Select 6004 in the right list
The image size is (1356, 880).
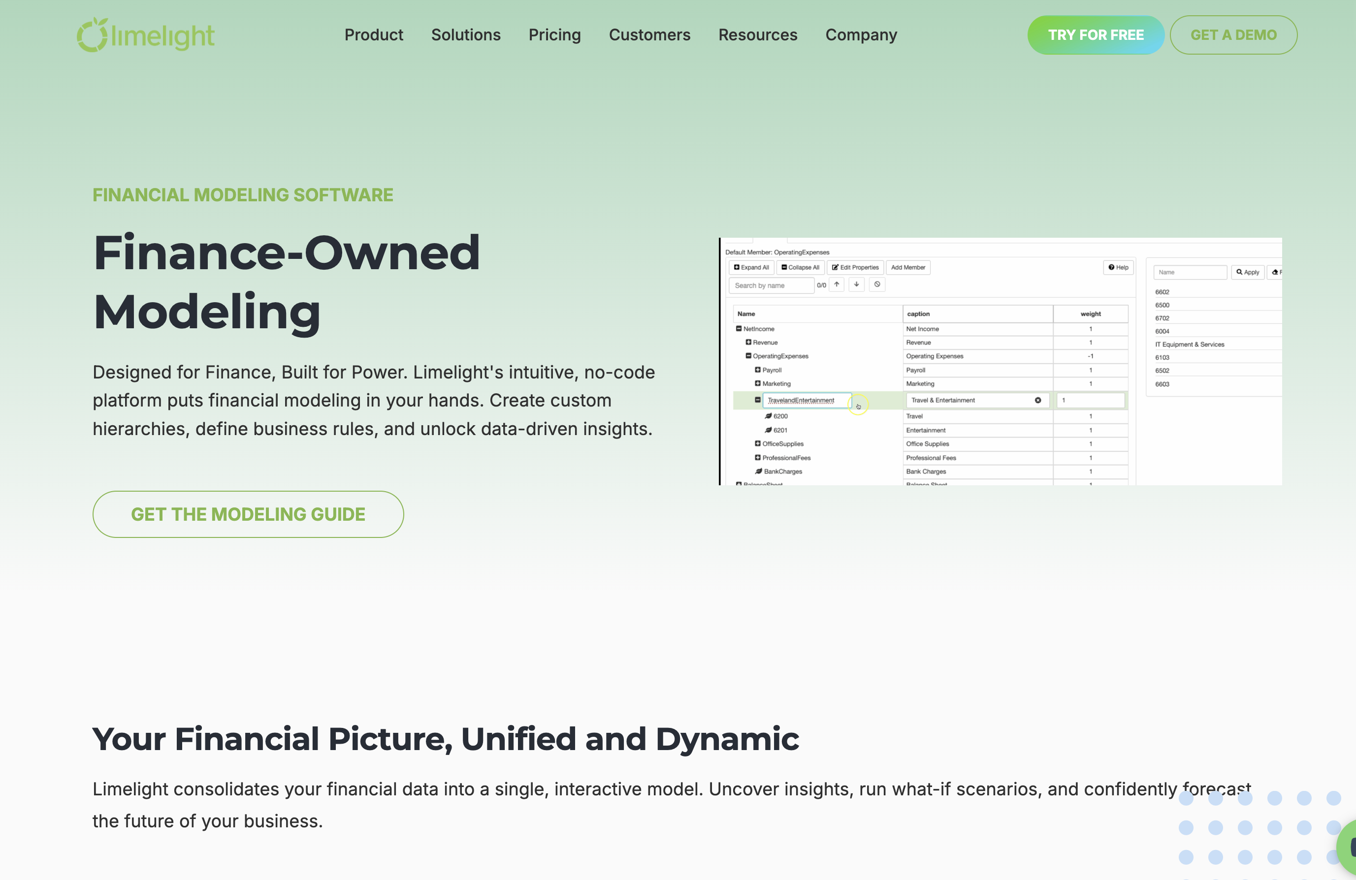coord(1162,332)
